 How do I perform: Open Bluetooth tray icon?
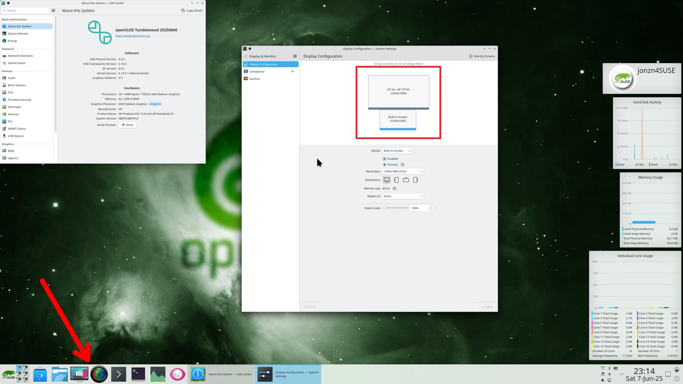609,368
